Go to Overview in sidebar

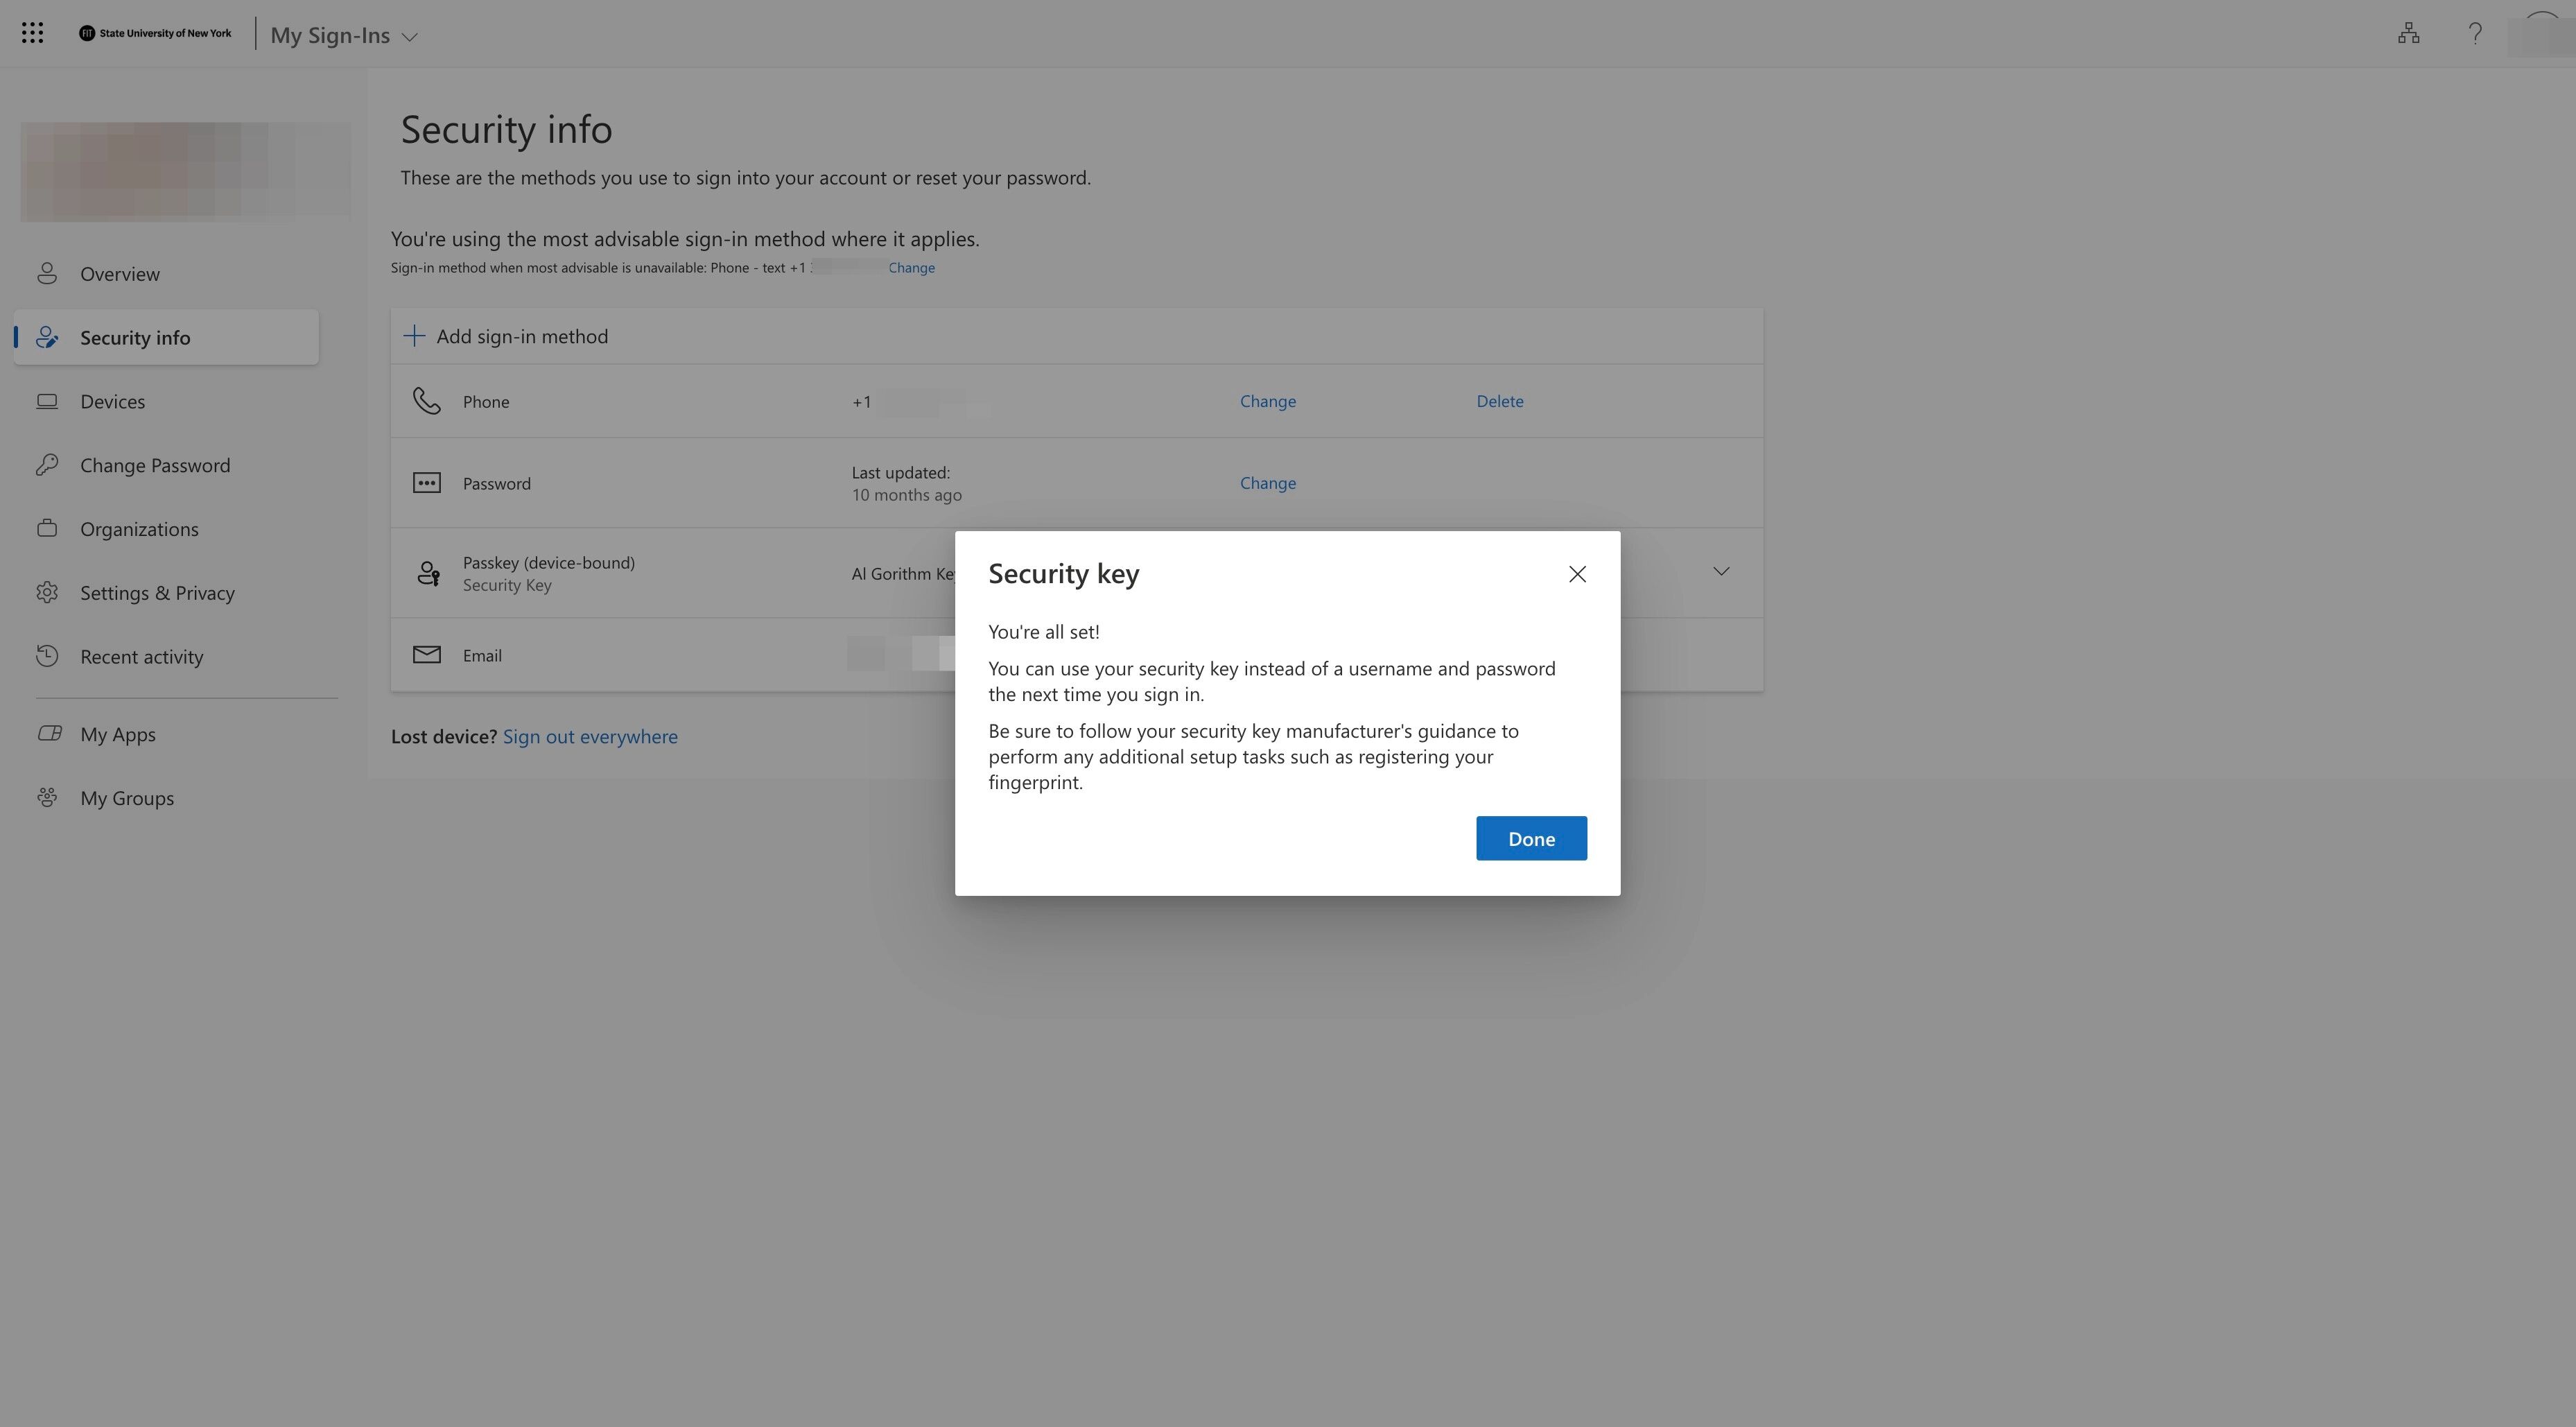click(119, 274)
